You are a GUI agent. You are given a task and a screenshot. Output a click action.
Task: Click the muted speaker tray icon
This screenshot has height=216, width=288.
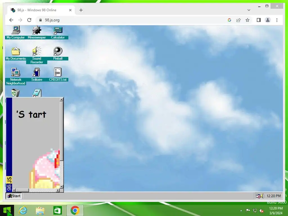pos(261,211)
